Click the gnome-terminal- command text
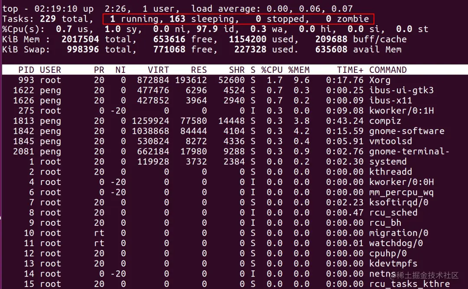This screenshot has width=468, height=289. [x=409, y=151]
